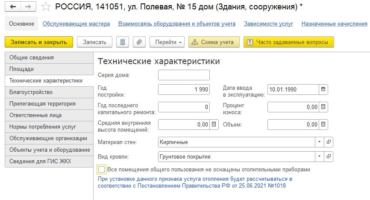Click Записать и закрыть button
Screen dimensions: 370x200
coord(39,42)
